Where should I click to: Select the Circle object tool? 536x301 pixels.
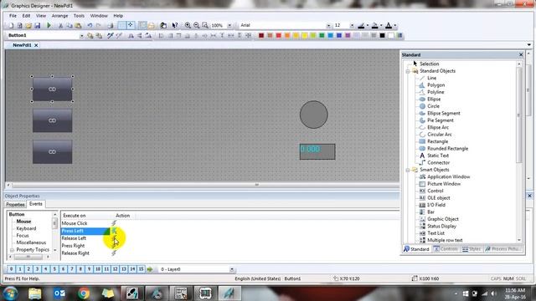tap(433, 106)
